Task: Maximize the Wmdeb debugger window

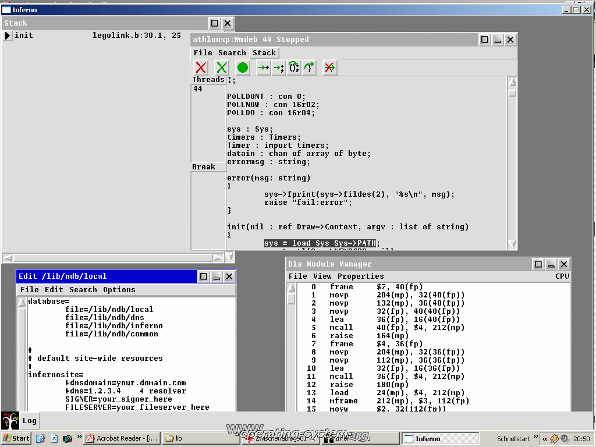Action: tap(485, 39)
